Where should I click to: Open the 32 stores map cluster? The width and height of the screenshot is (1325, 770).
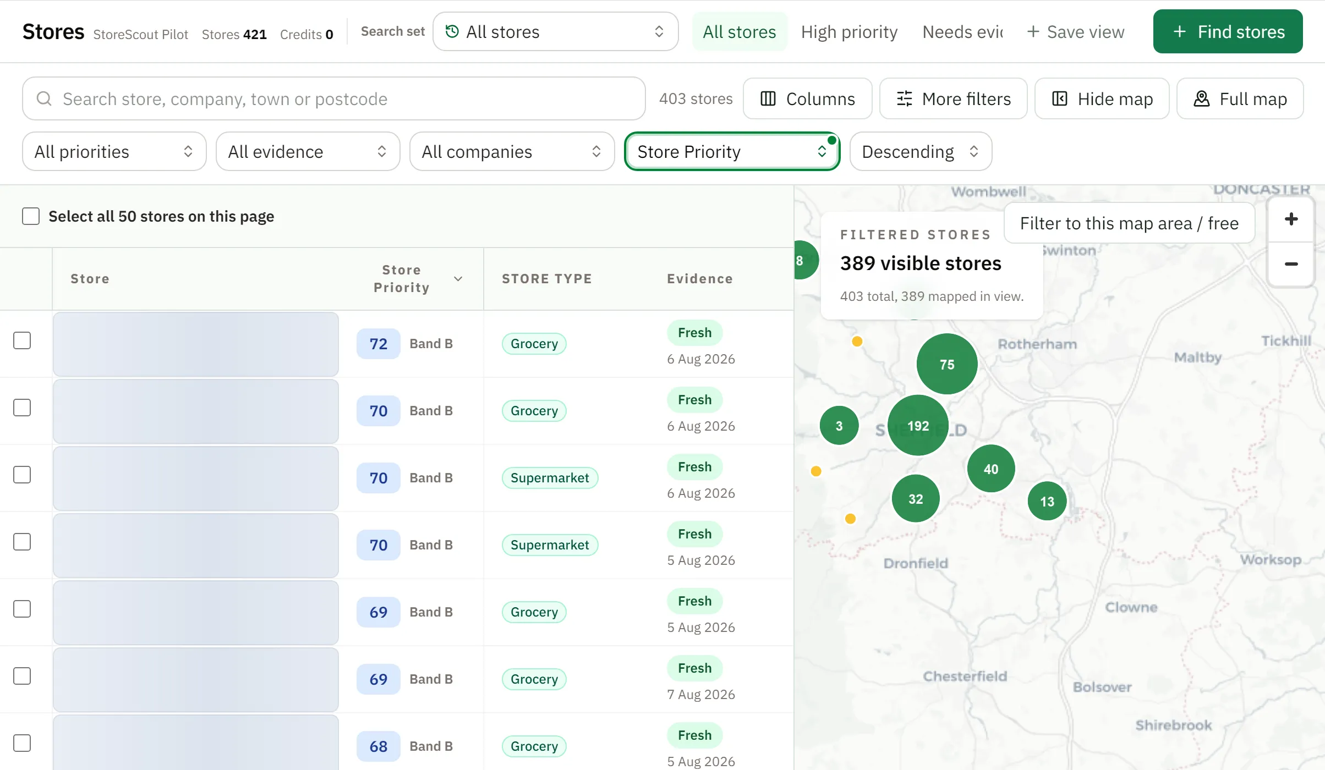(x=916, y=498)
